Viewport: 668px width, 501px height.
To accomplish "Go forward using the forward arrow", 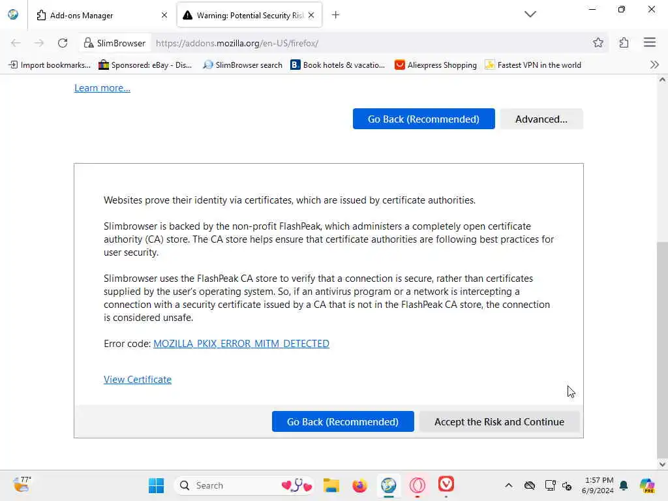I will tap(39, 43).
